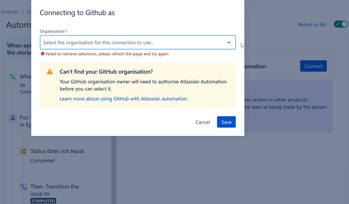This screenshot has width=349, height=204.
Task: Open Then: Transition the issue to action
Action: [x=54, y=190]
